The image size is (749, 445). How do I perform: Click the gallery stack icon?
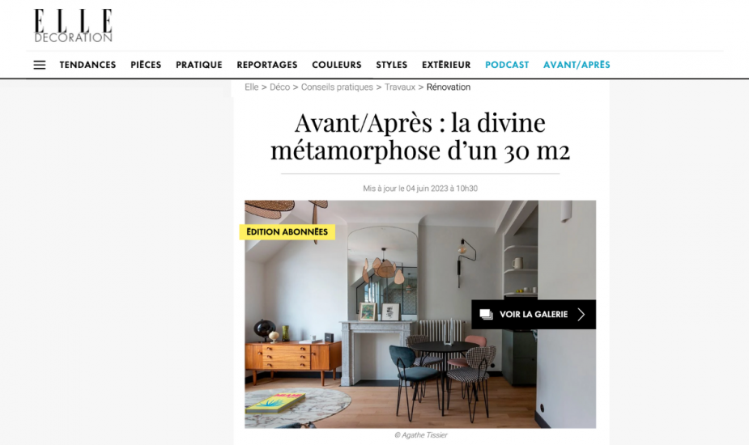(x=487, y=314)
